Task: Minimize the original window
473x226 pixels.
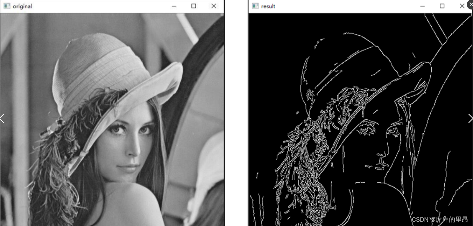Action: tap(174, 6)
